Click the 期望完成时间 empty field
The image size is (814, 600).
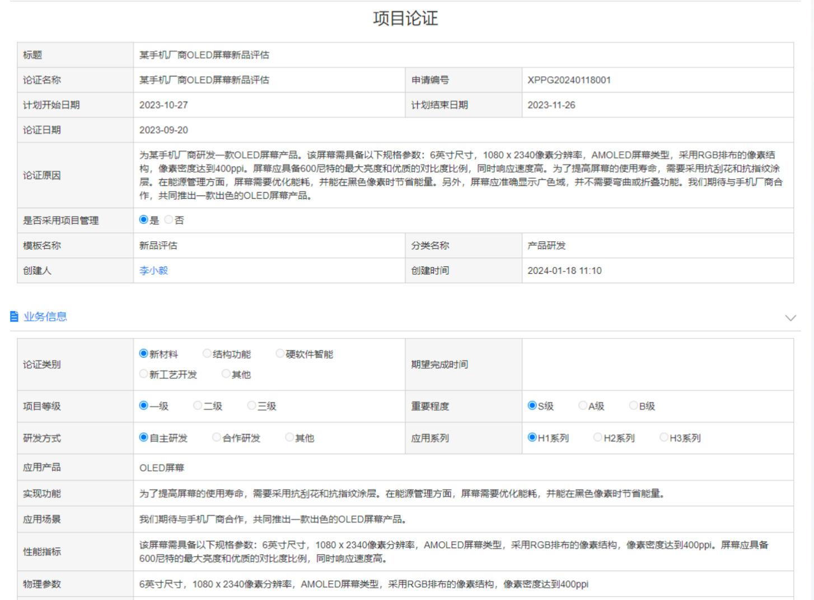point(657,364)
